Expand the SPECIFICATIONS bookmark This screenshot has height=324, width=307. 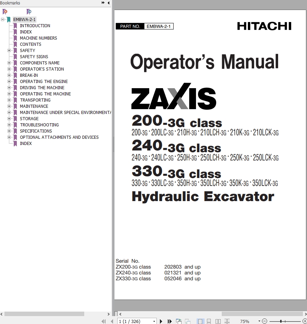tap(9, 131)
